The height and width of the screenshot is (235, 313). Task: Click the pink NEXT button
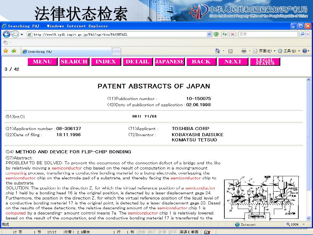233,62
